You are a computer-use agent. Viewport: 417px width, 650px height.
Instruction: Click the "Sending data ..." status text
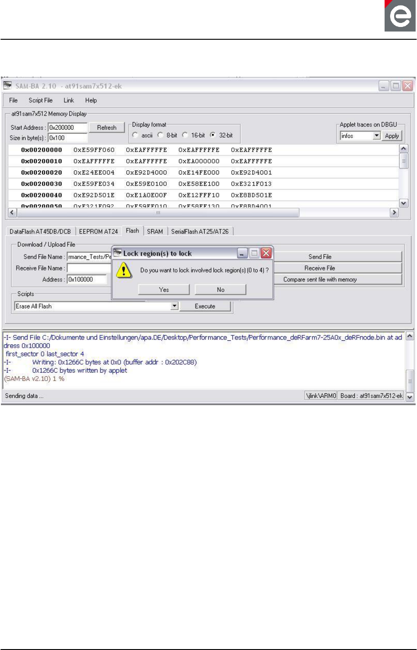click(24, 396)
